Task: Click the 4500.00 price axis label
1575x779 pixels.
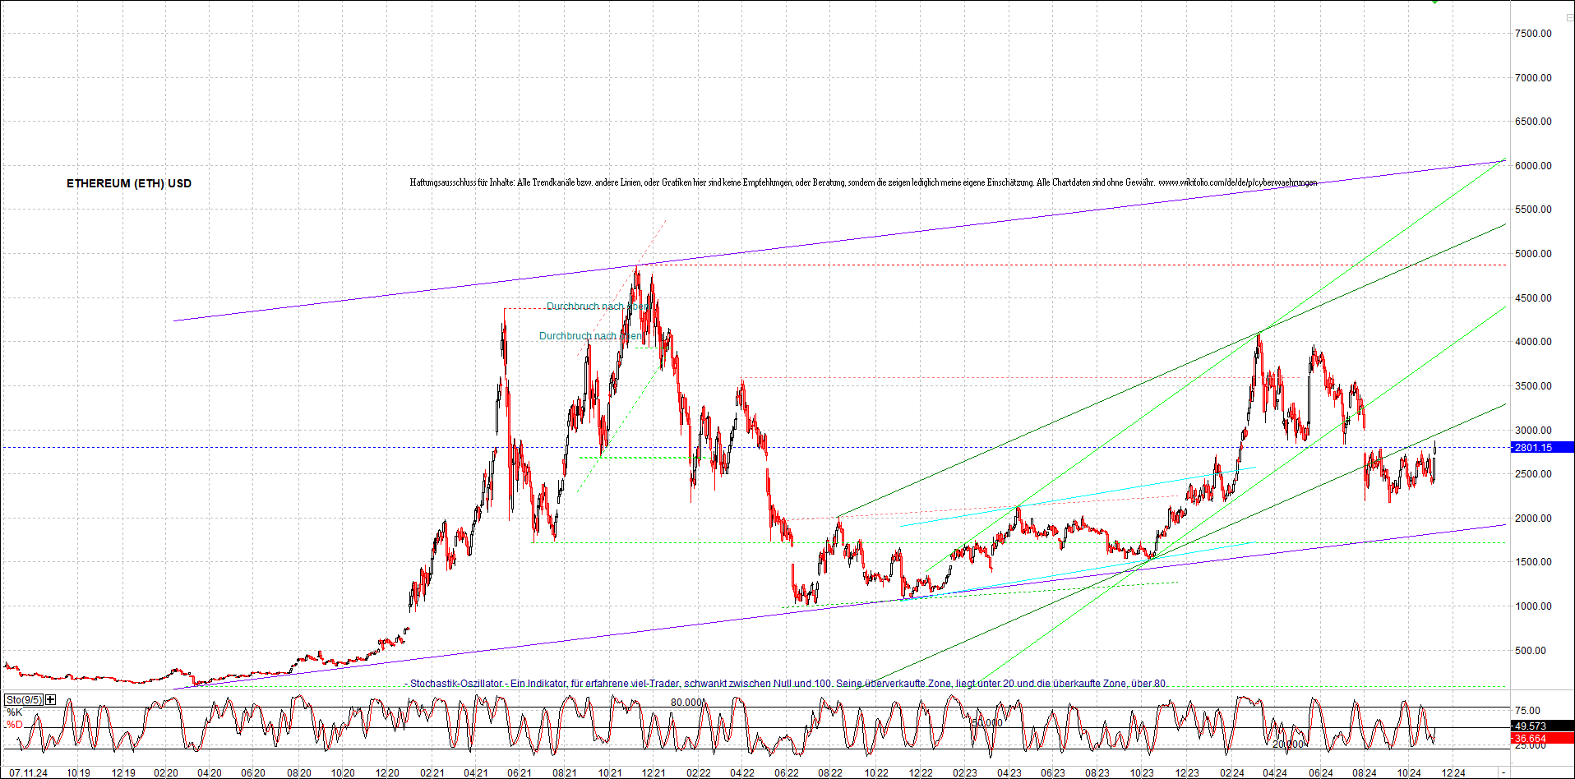Action: 1533,298
